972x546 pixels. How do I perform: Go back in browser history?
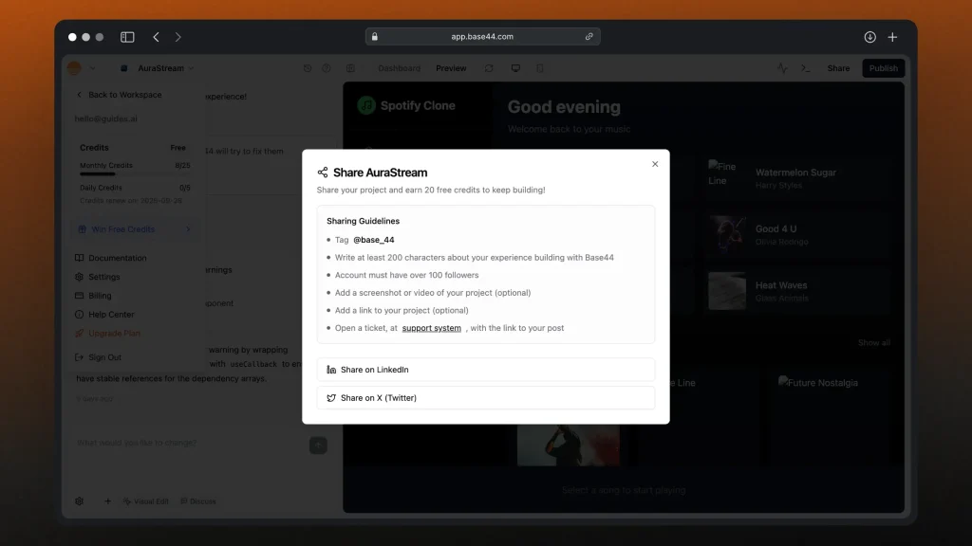(157, 37)
